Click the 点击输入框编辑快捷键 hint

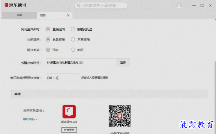point(94,78)
